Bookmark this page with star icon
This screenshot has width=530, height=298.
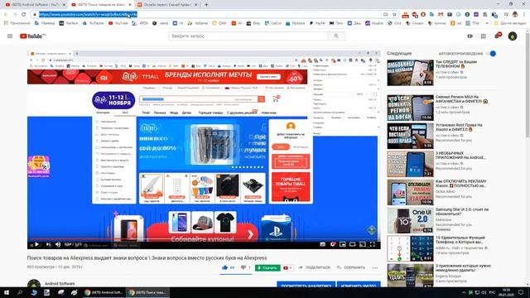394,15
